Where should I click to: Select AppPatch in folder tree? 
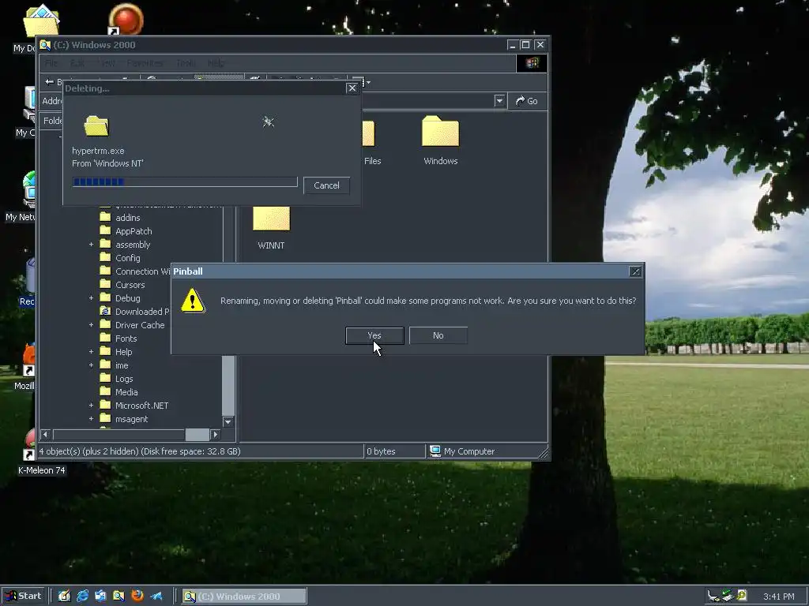coord(134,231)
